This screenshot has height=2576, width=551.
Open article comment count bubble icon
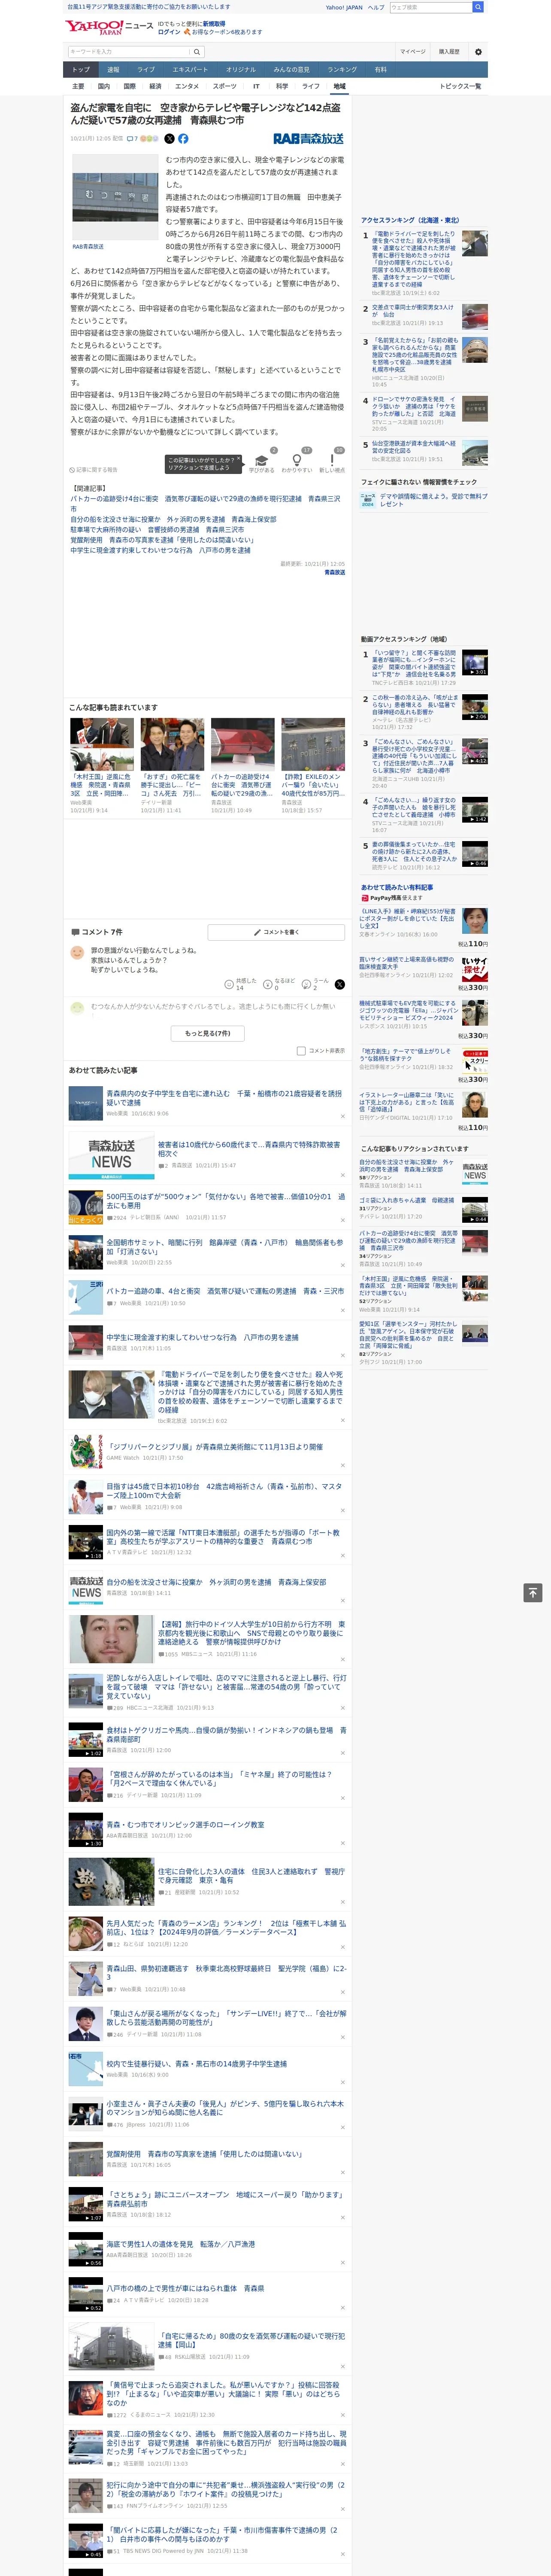point(130,139)
